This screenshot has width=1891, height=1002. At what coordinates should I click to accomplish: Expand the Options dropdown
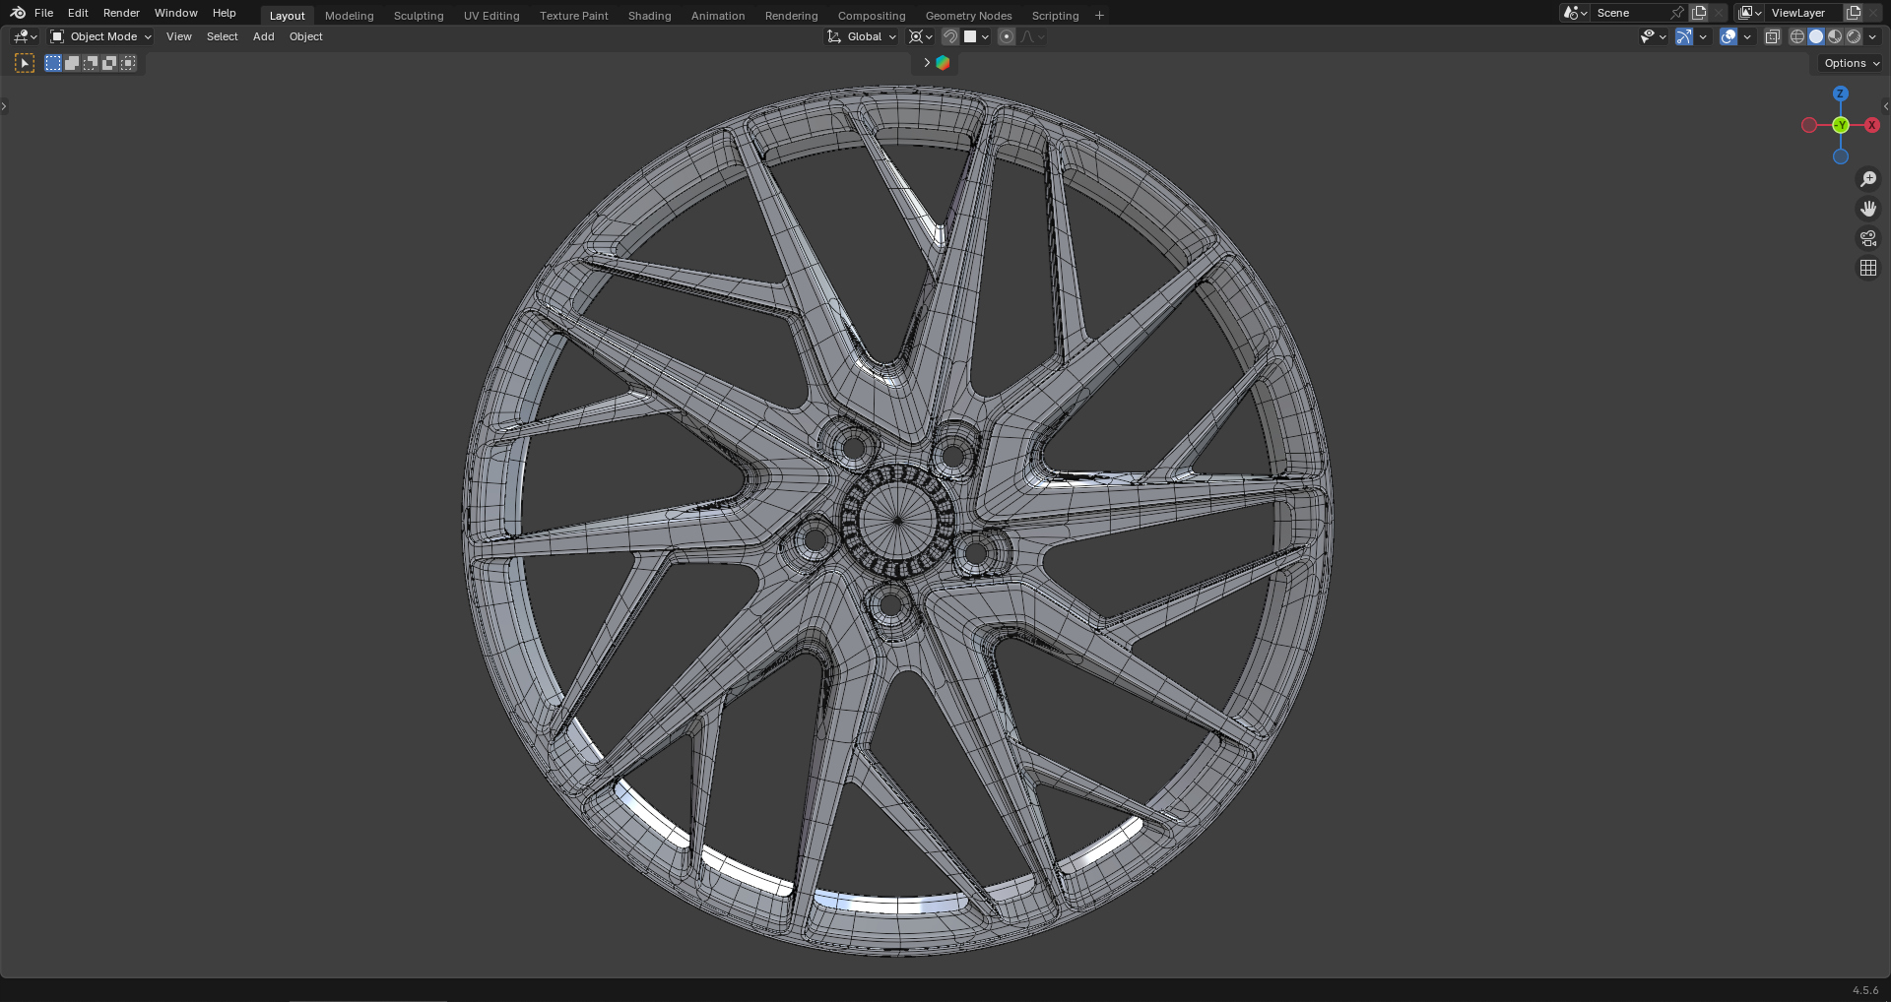(1851, 63)
